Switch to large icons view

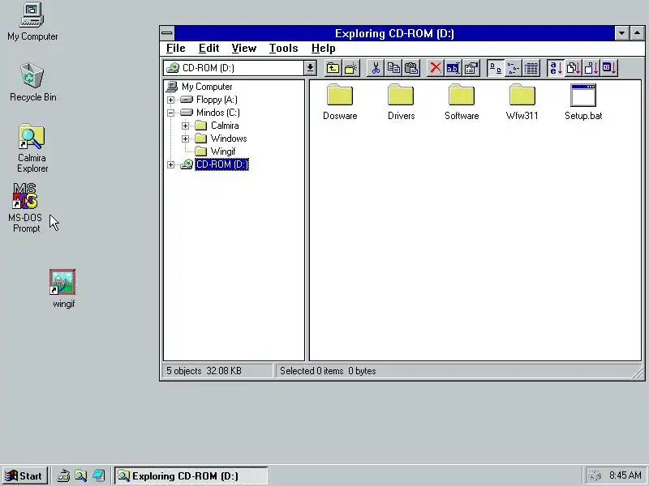[x=496, y=68]
